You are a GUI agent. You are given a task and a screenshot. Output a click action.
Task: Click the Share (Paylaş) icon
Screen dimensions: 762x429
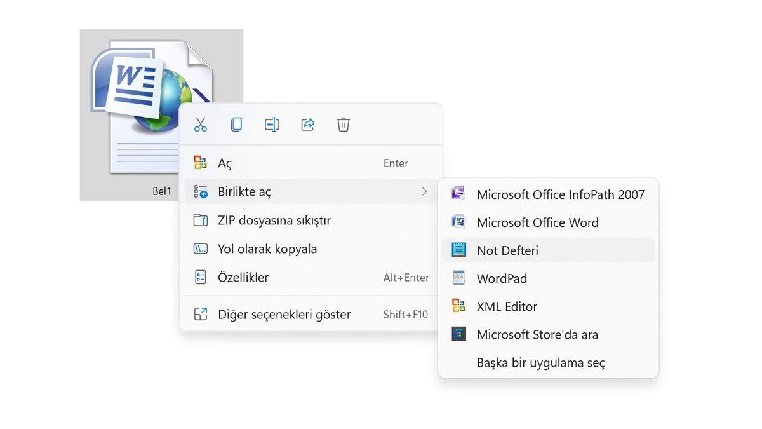pos(307,125)
